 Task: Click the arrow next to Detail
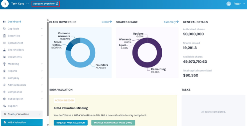click(111, 22)
